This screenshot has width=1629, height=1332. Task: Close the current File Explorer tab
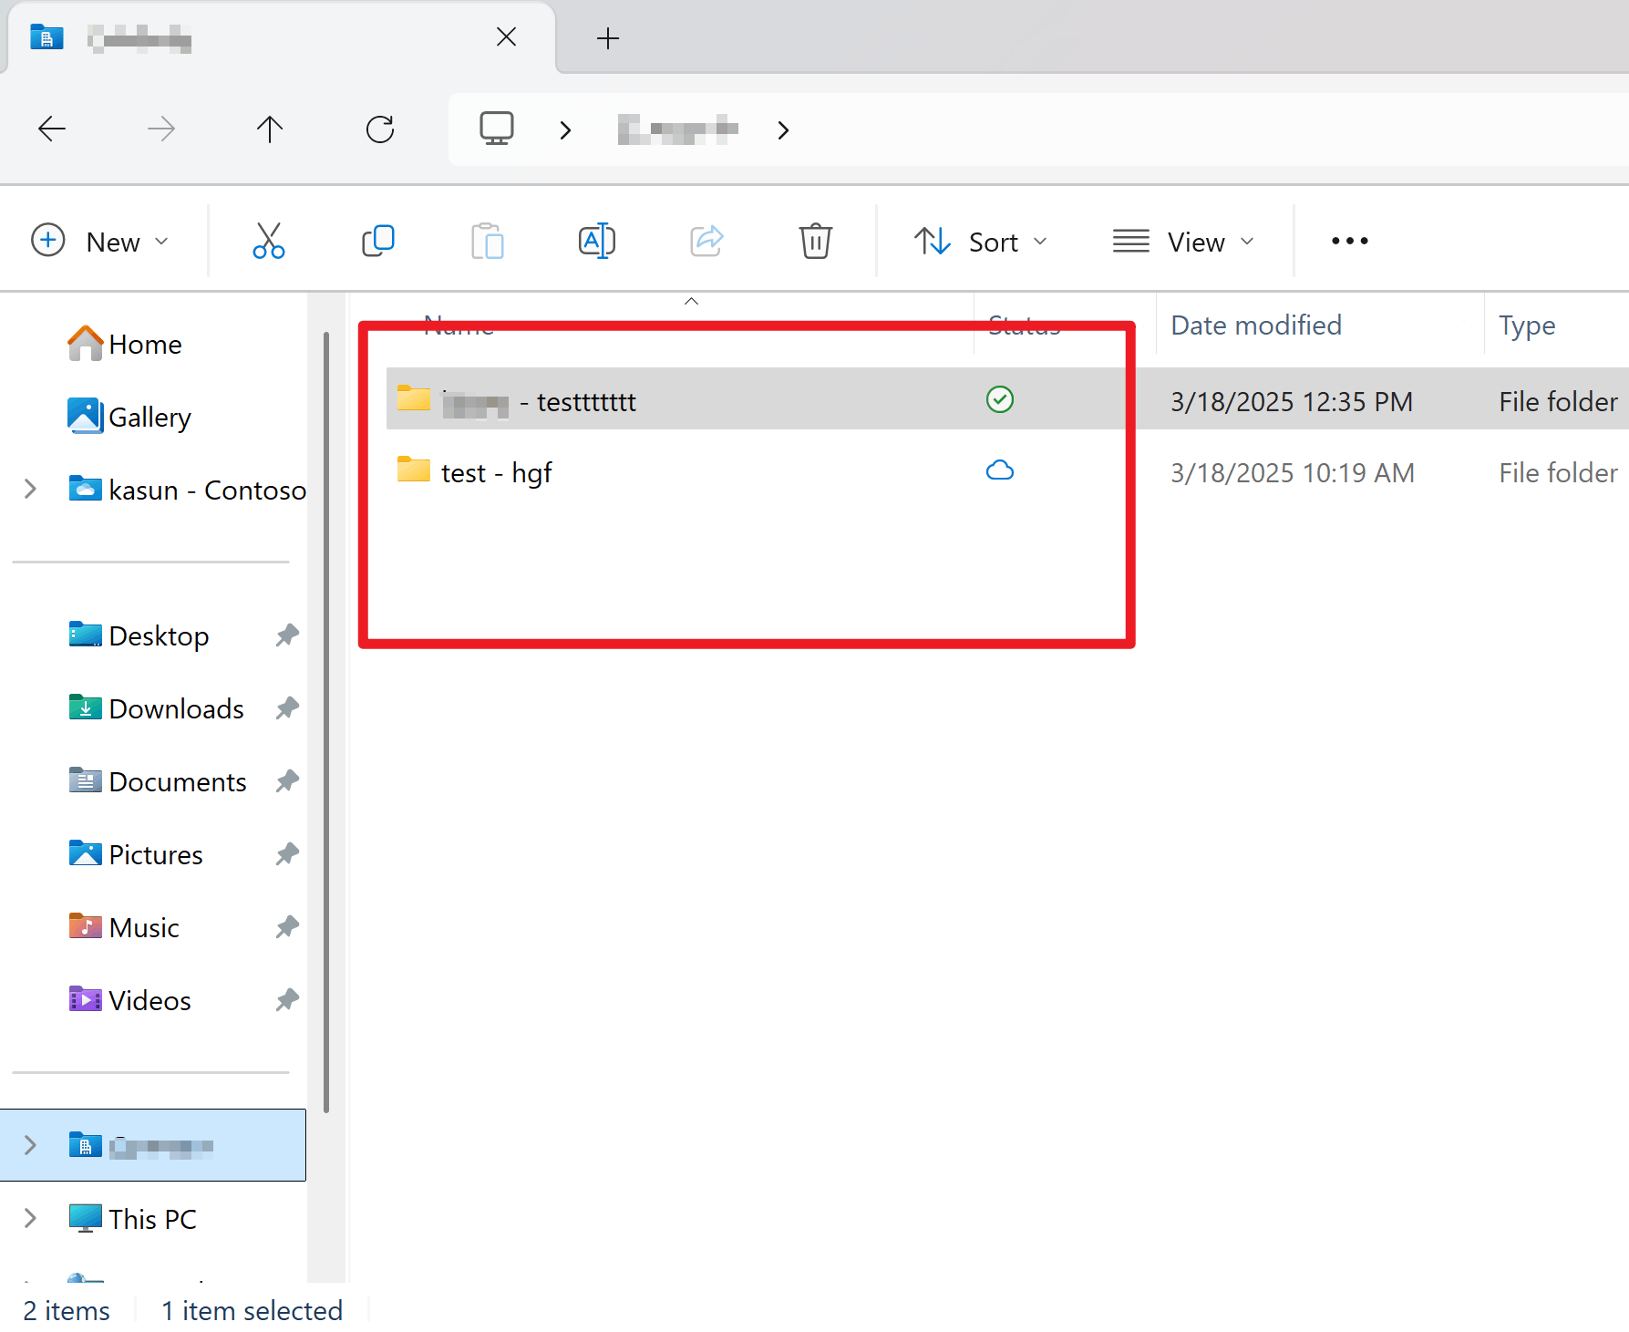(x=507, y=36)
